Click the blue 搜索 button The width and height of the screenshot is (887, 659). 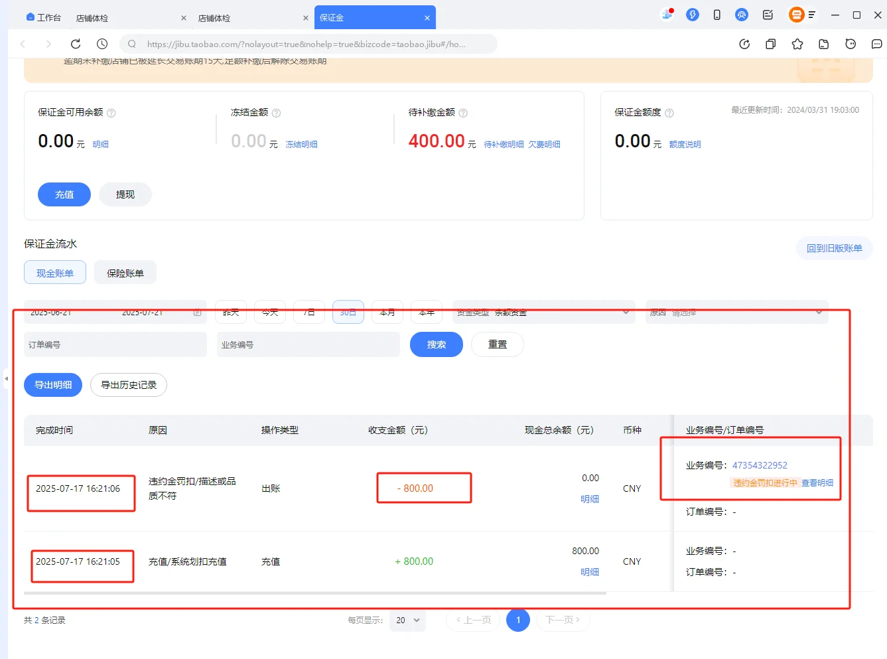(437, 344)
